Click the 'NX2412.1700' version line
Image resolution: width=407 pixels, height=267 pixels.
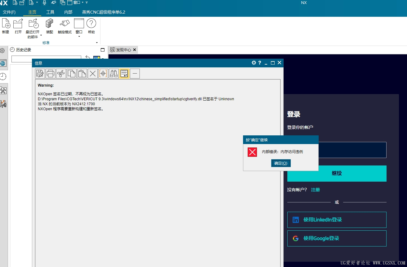point(66,104)
